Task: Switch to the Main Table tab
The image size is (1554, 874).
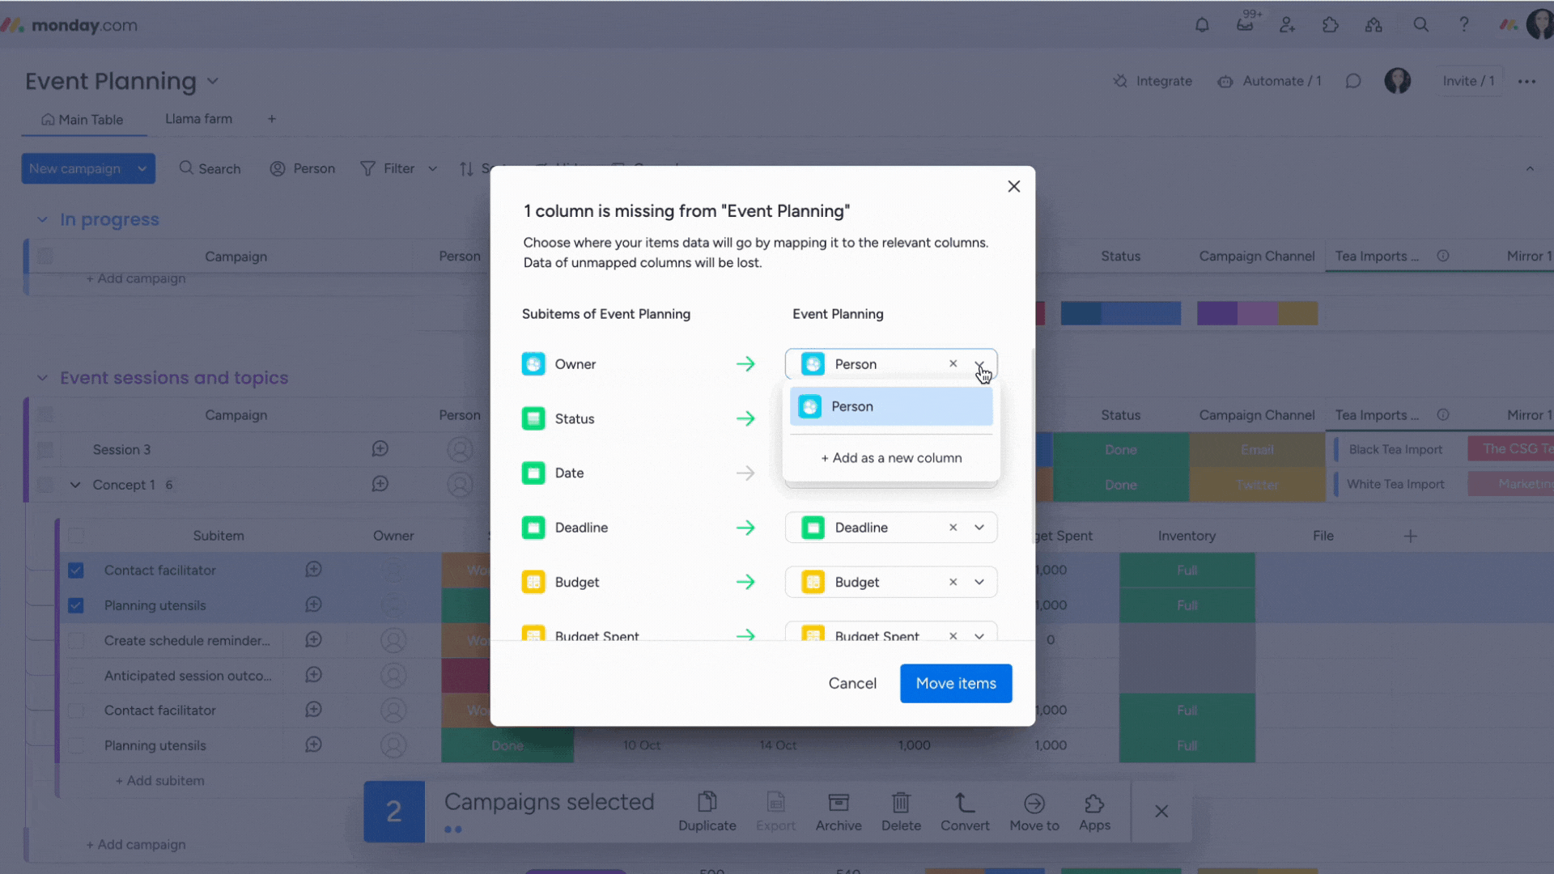Action: click(83, 120)
